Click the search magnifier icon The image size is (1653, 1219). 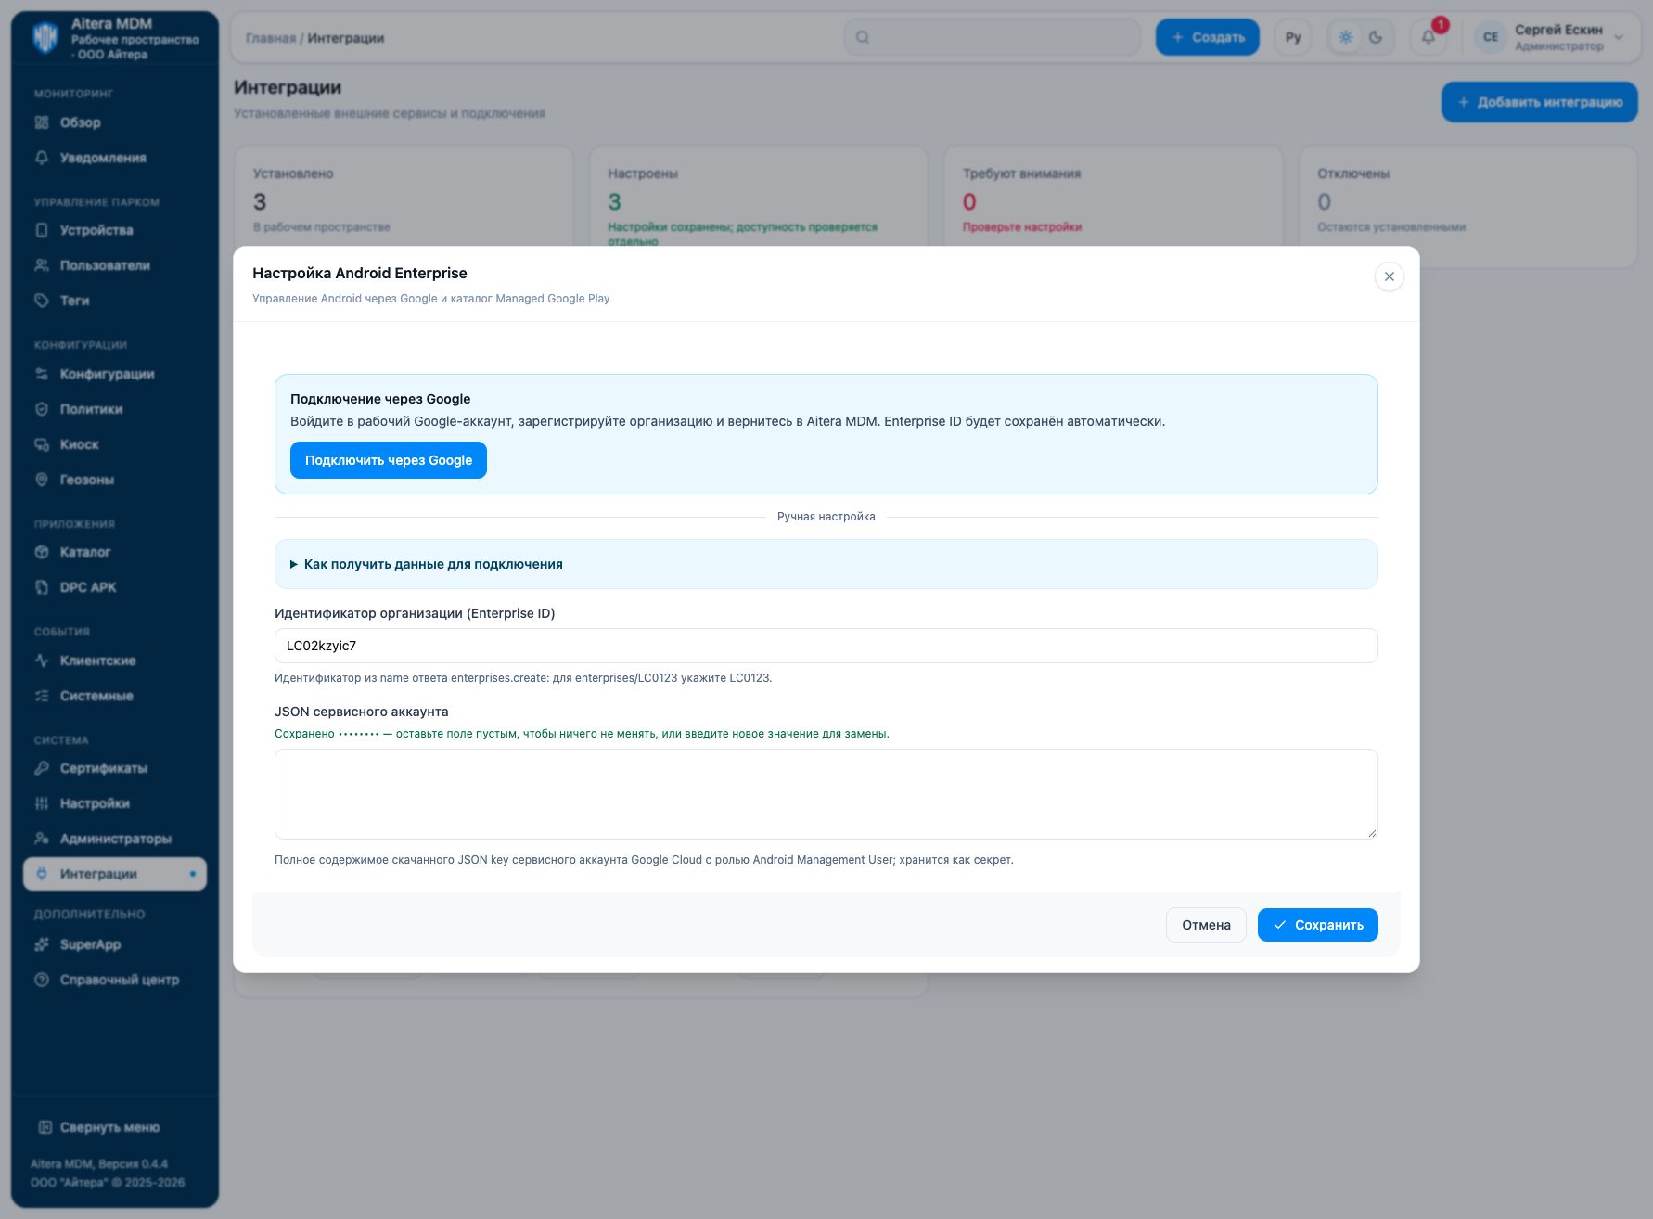pyautogui.click(x=863, y=37)
